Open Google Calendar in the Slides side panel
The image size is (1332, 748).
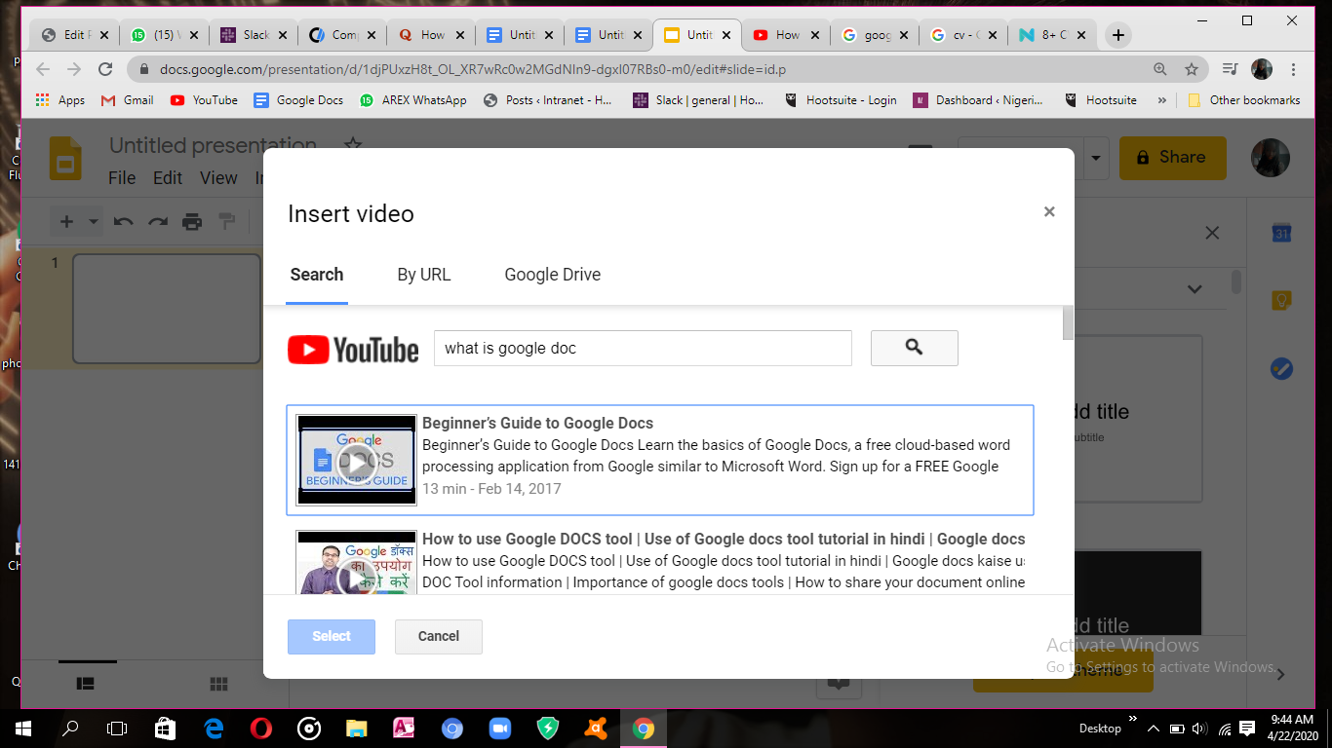(x=1281, y=234)
